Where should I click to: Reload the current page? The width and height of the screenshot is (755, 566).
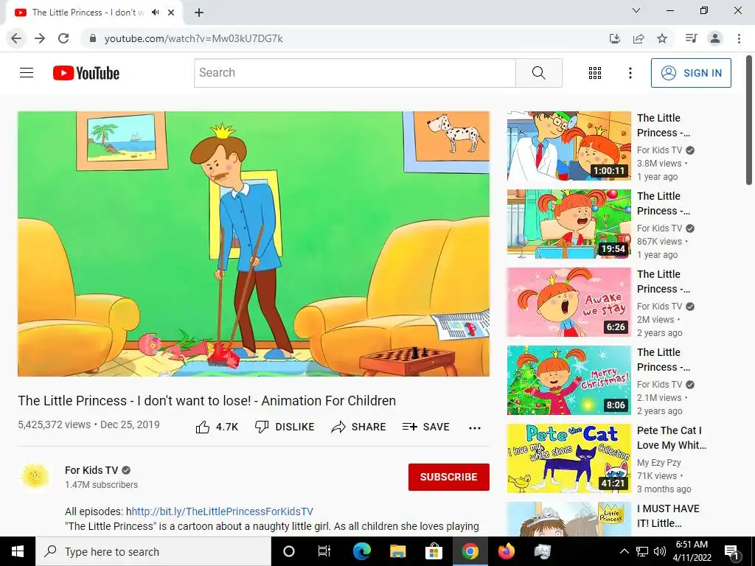[63, 38]
